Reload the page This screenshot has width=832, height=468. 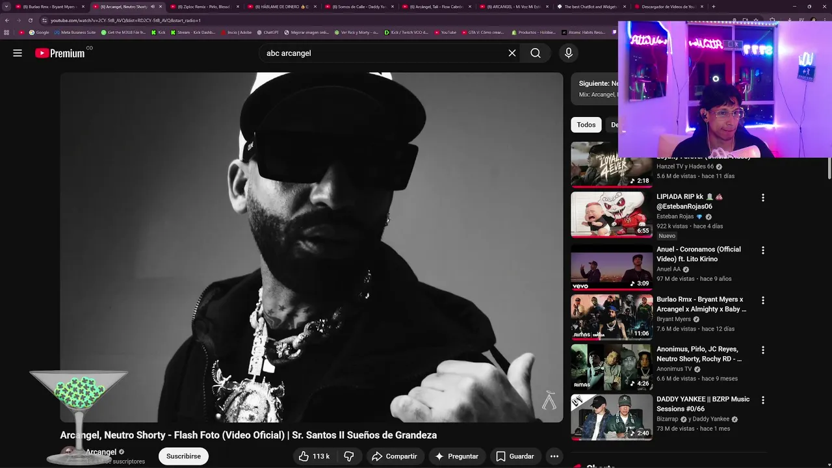click(x=30, y=20)
